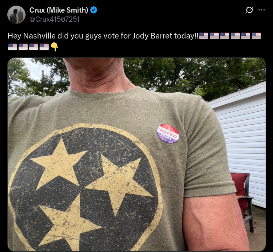Open Crux's round profile avatar
The width and height of the screenshot is (273, 252).
16,15
